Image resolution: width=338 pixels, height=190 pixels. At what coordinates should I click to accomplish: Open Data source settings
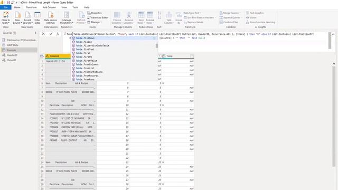[x=51, y=17]
